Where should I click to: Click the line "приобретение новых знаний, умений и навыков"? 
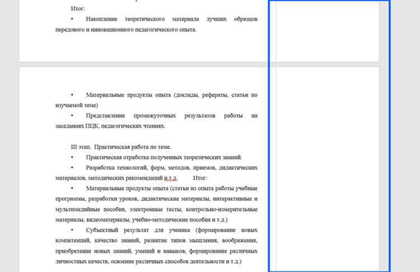pyautogui.click(x=156, y=251)
